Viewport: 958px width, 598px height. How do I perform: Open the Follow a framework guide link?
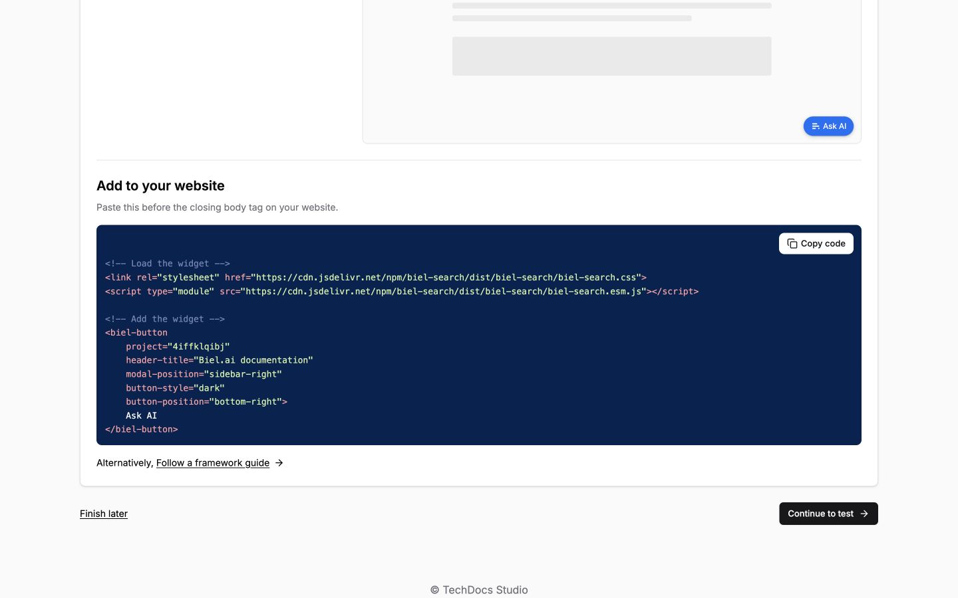[x=213, y=463]
